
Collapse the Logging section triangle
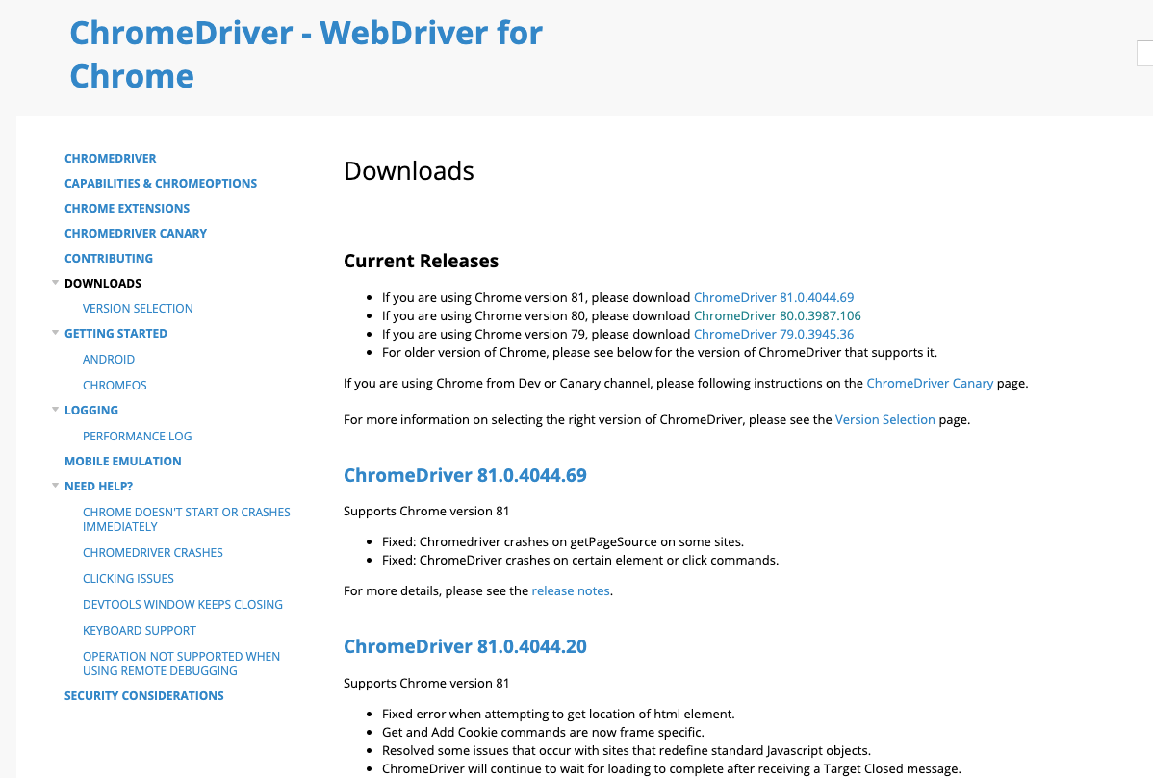click(55, 410)
